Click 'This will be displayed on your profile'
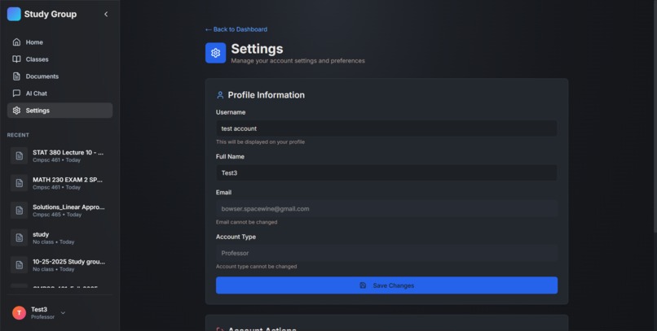The height and width of the screenshot is (331, 657). (x=260, y=142)
